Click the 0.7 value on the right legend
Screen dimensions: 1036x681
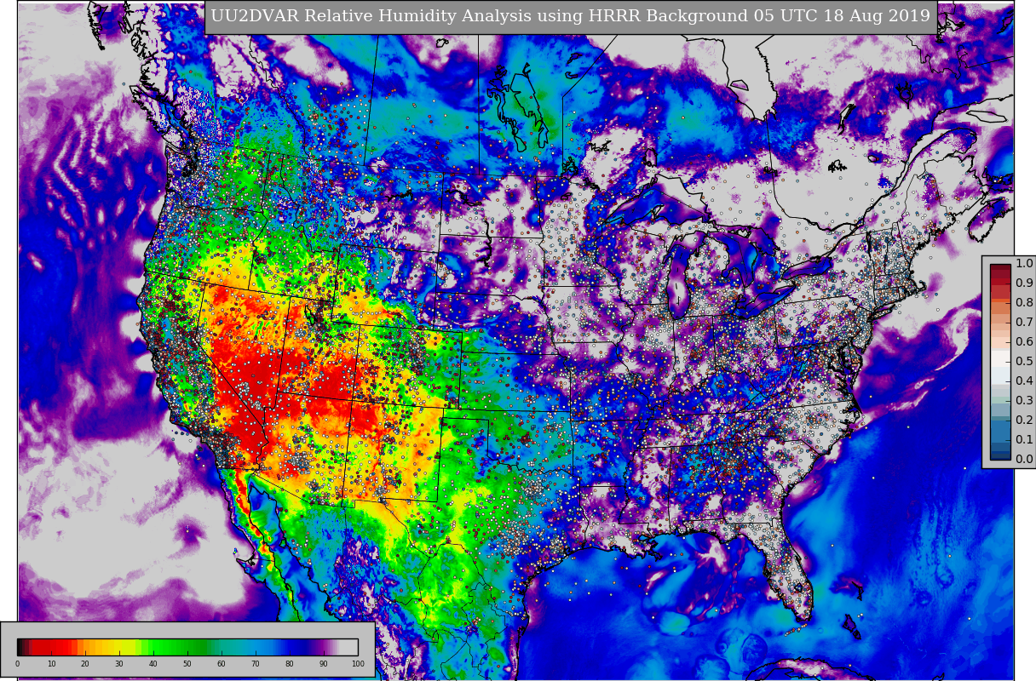click(x=1024, y=323)
